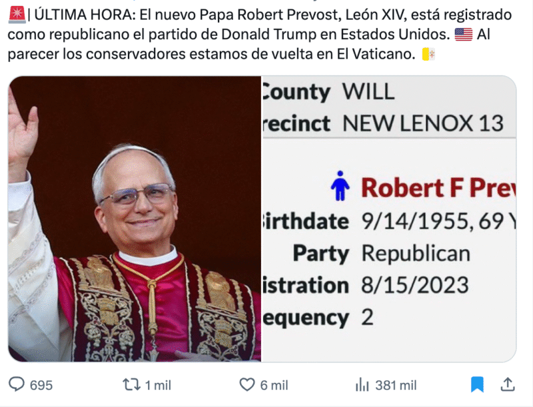Click the 1 mil retweets count

click(158, 385)
